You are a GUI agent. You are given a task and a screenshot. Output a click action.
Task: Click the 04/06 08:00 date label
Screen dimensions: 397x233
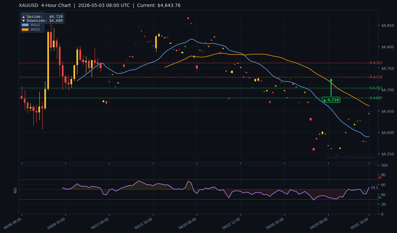tap(13, 223)
